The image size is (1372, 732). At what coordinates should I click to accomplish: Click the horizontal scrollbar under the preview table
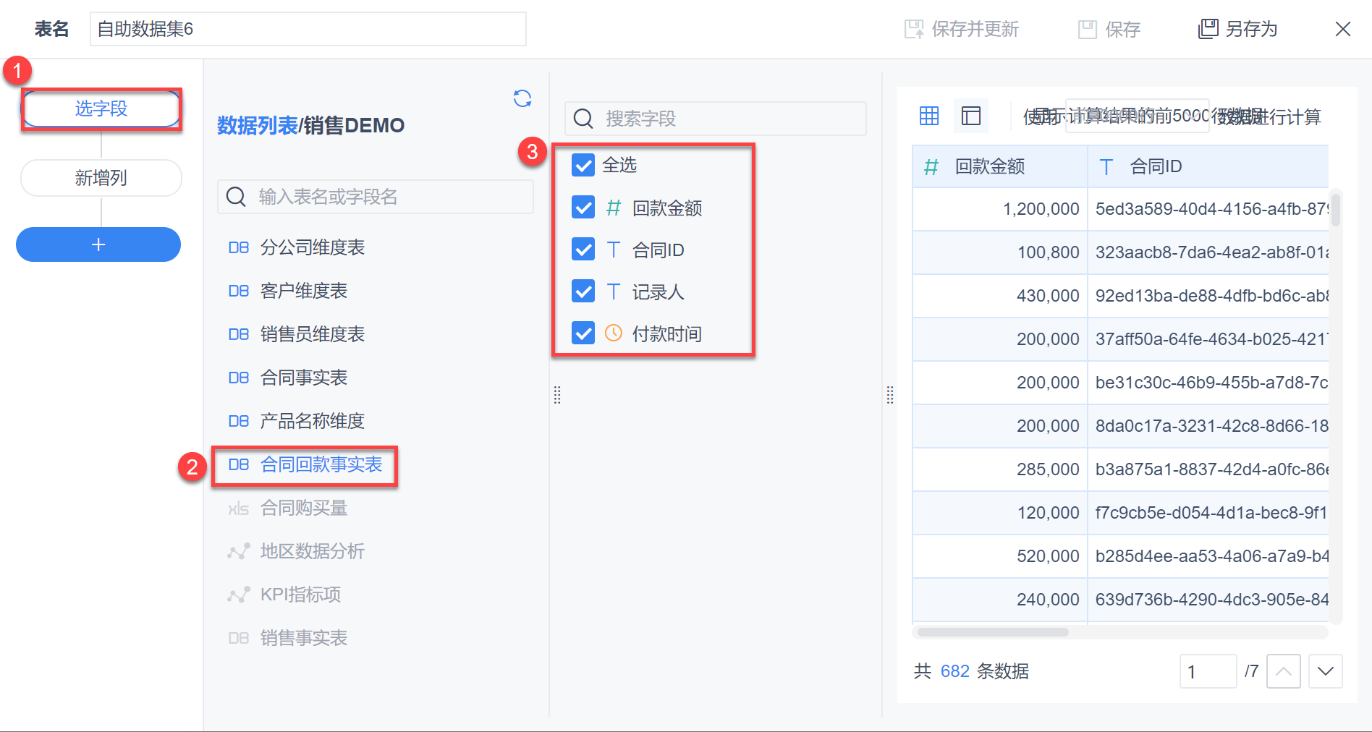click(993, 632)
